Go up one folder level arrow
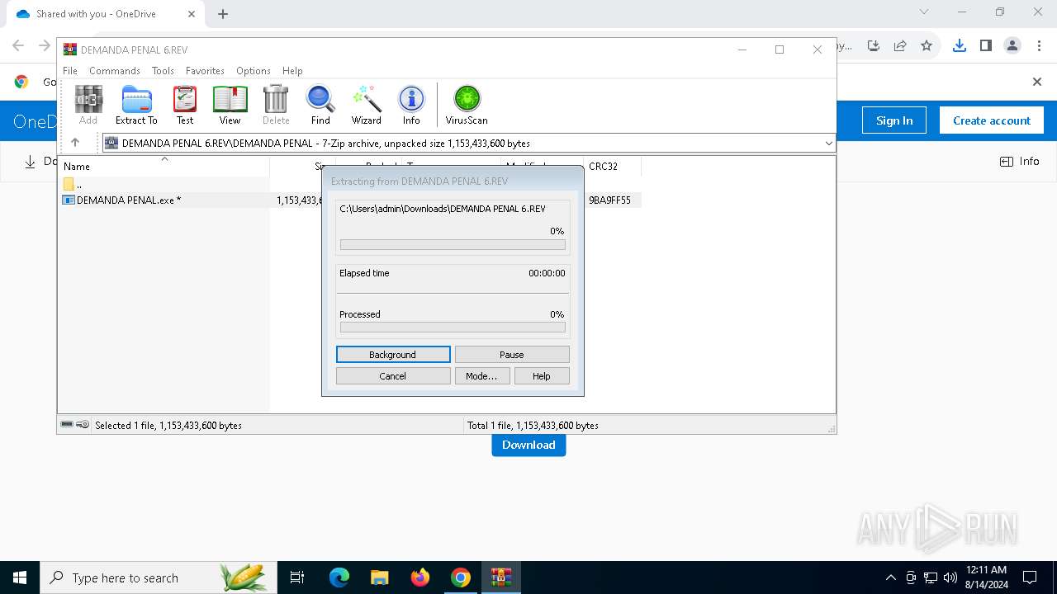Screen dimensions: 1057x594 (x=75, y=143)
